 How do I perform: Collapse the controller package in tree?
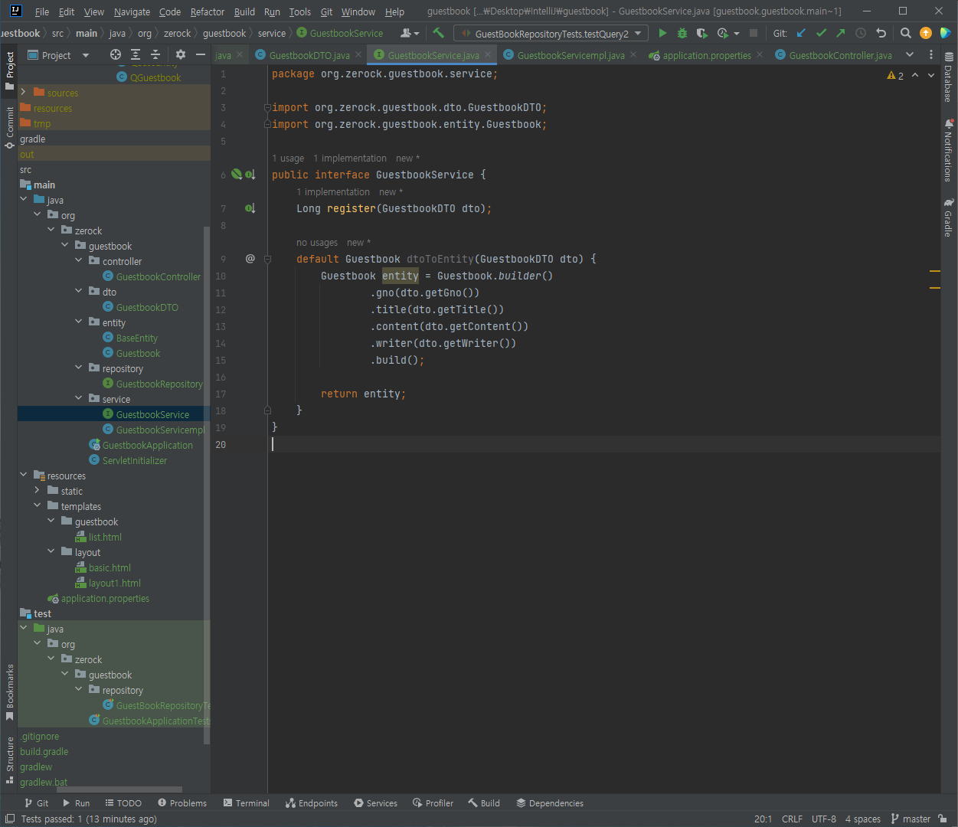point(79,260)
